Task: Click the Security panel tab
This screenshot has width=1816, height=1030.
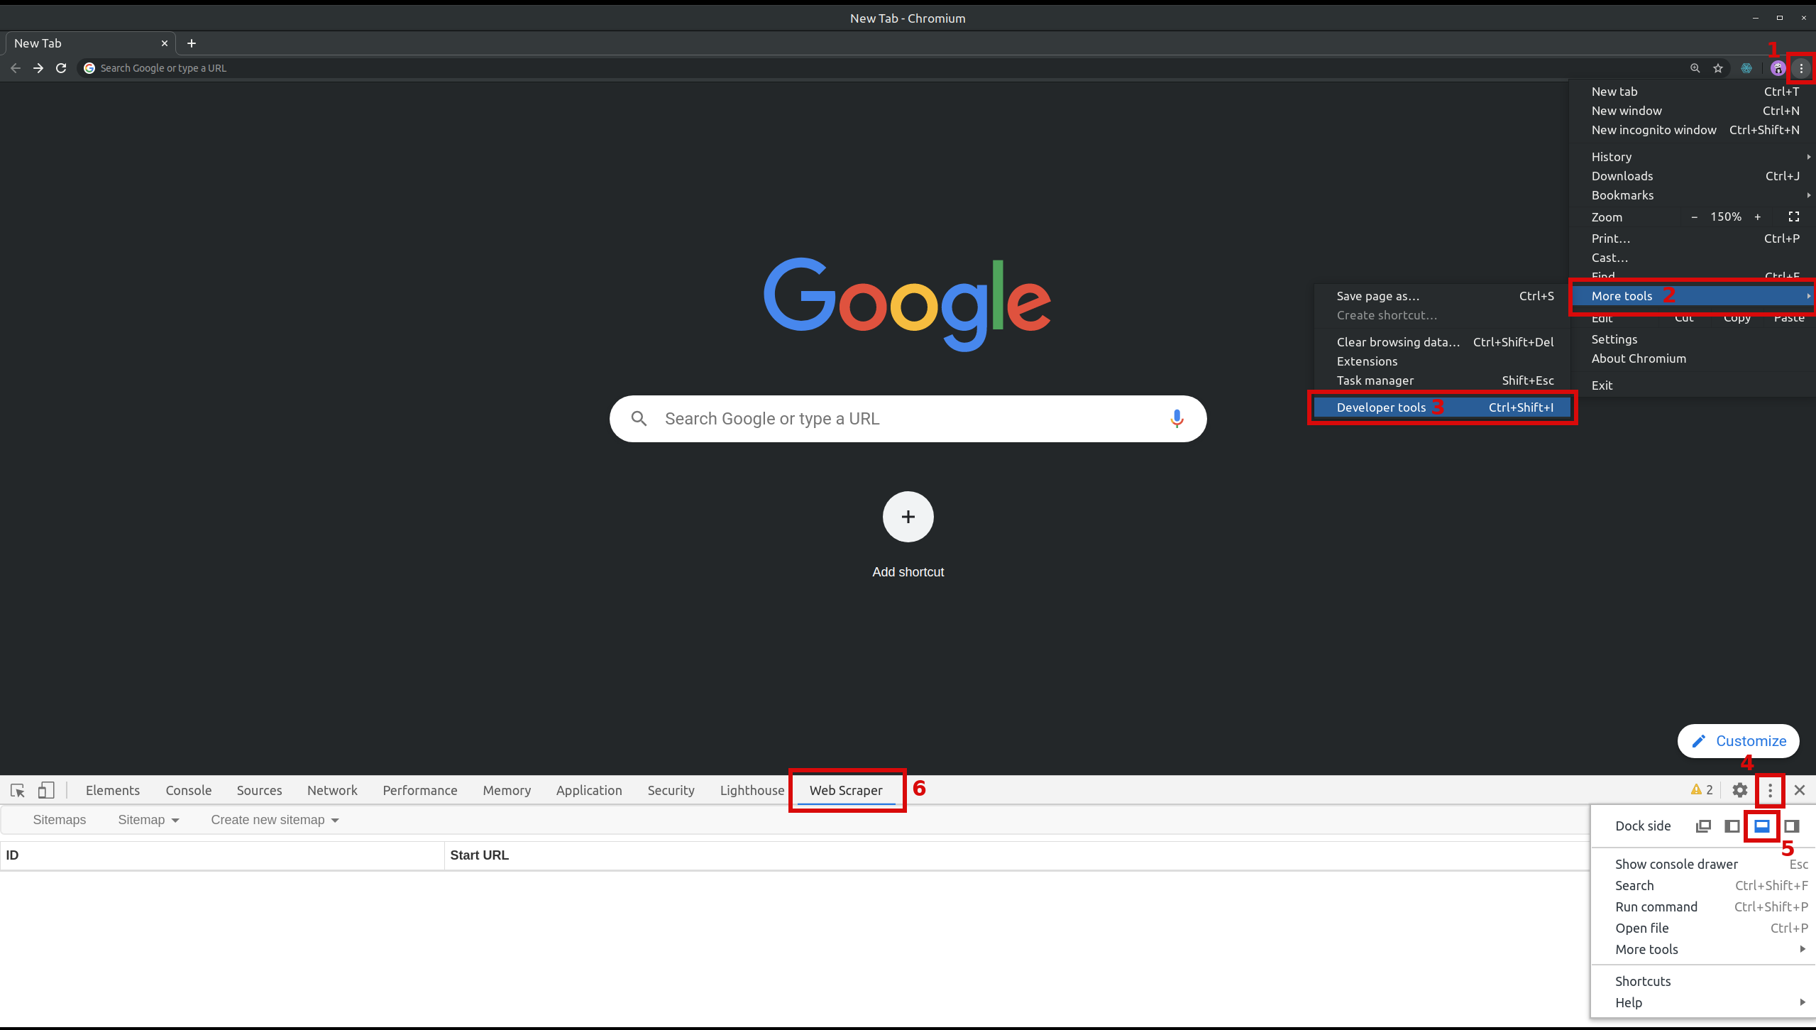Action: 671,789
